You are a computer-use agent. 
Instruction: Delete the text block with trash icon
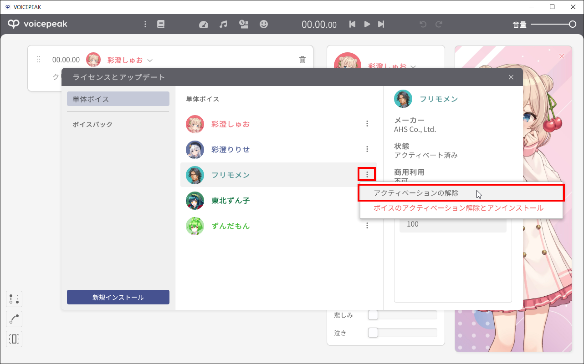tap(302, 60)
